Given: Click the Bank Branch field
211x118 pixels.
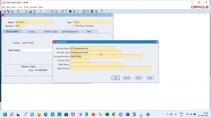Looking at the screenshot, I should 111,69.
